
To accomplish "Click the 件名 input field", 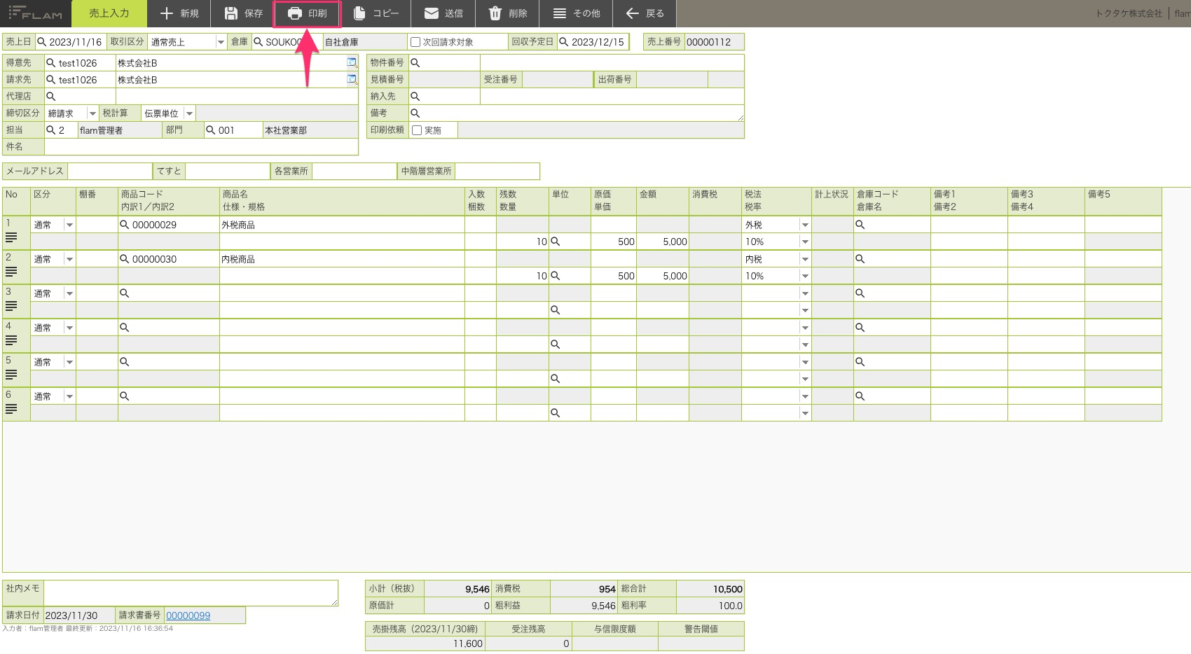I will click(x=201, y=146).
